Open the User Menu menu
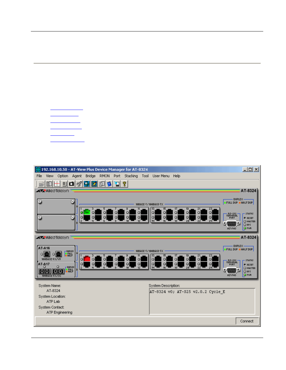The height and width of the screenshot is (370, 286). point(161,176)
